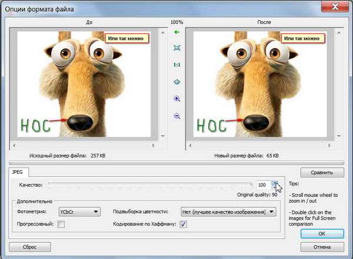This screenshot has height=259, width=353.
Task: Increase quality with the spinner up arrow
Action: coord(275,183)
